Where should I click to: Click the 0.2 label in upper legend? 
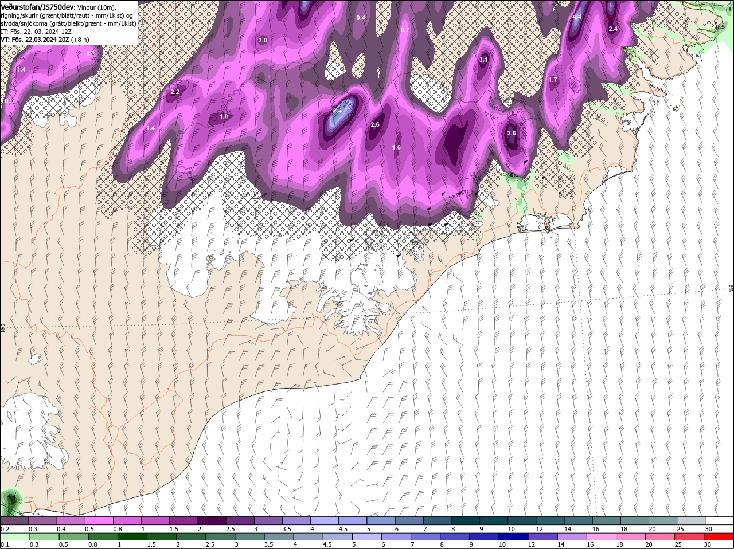(x=5, y=529)
